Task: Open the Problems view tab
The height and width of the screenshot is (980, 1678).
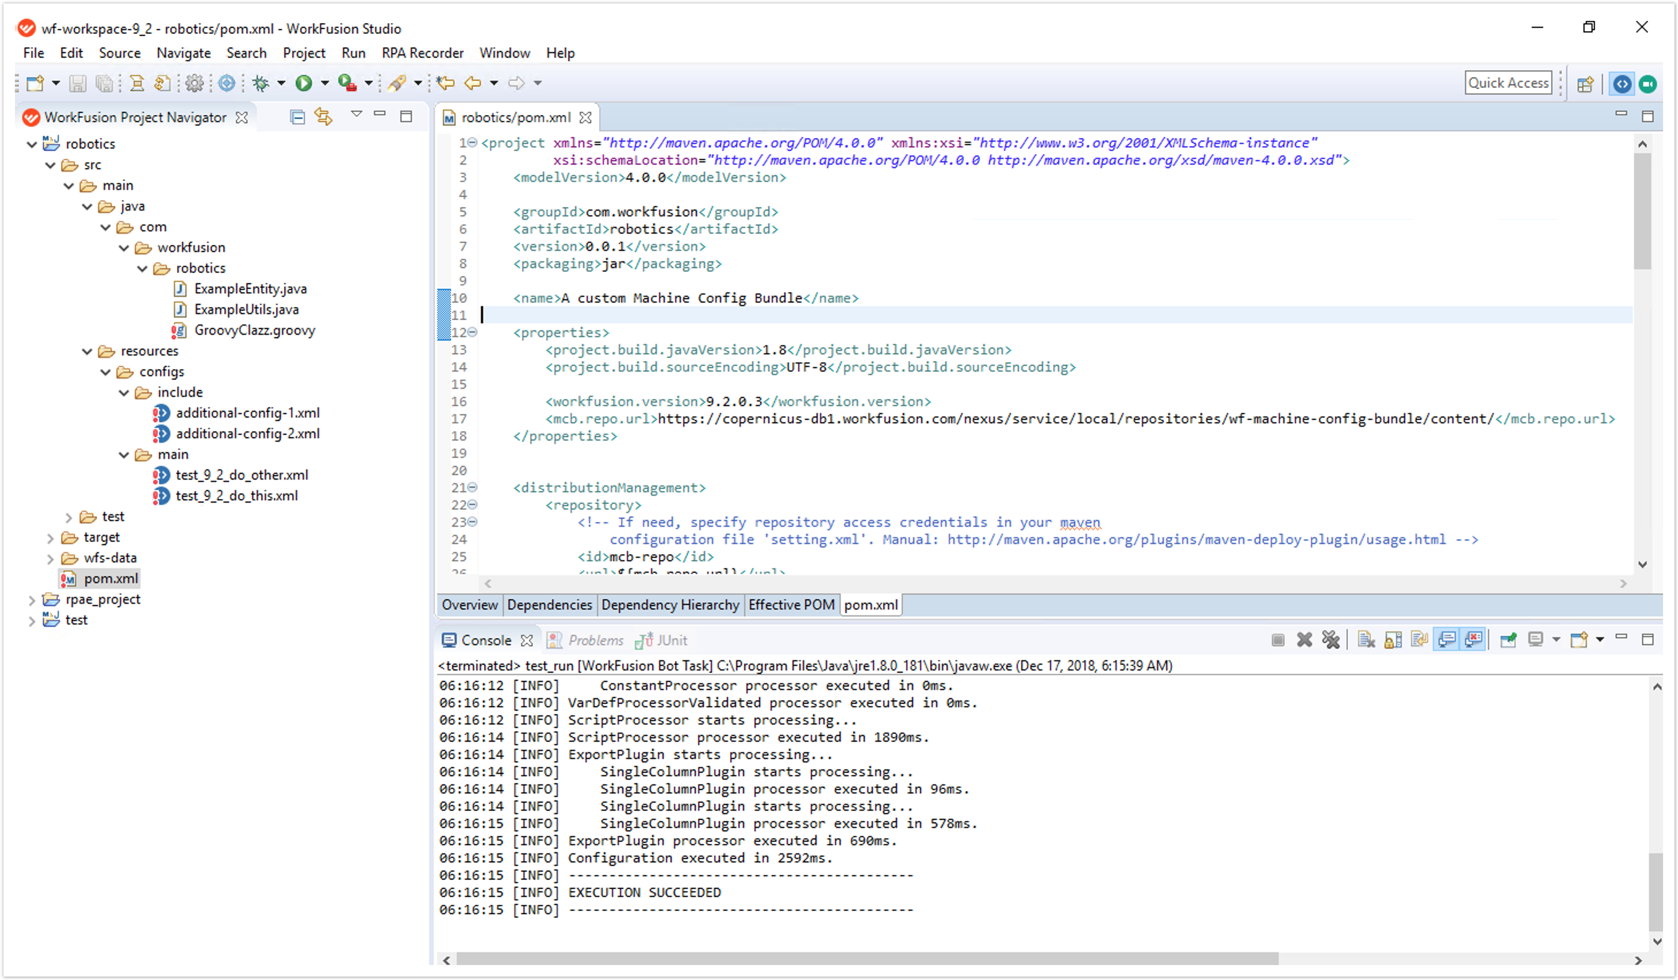Action: coord(585,641)
